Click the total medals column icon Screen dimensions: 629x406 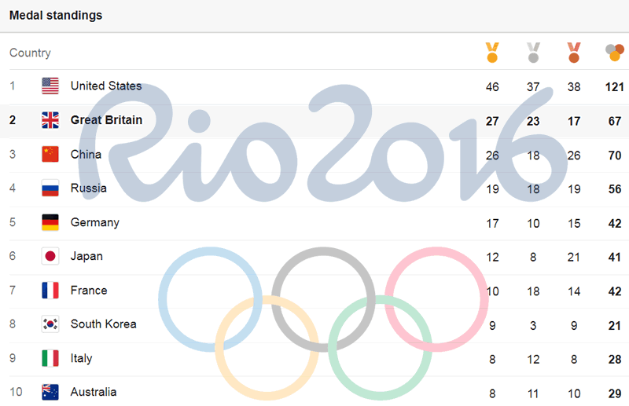tap(614, 53)
